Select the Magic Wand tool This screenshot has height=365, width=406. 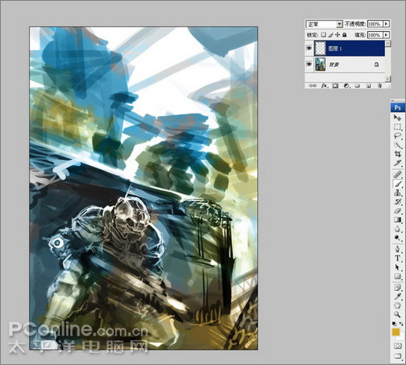pyautogui.click(x=397, y=145)
